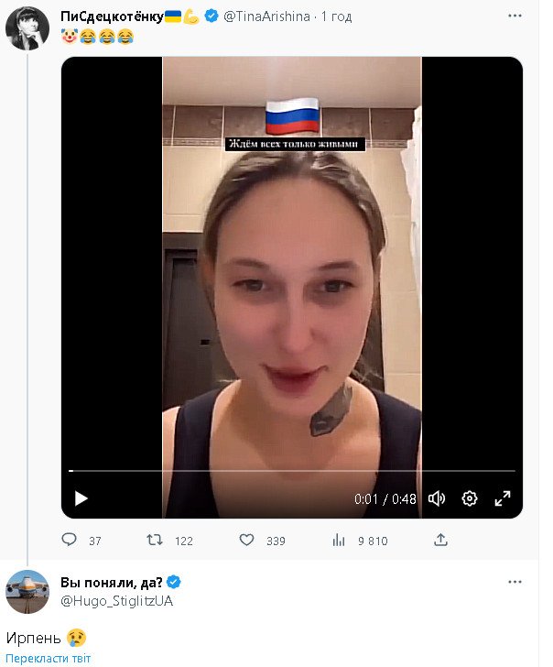Click the video progress bar

(291, 471)
